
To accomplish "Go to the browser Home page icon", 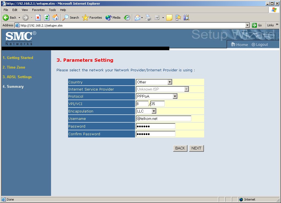I will pos(55,18).
